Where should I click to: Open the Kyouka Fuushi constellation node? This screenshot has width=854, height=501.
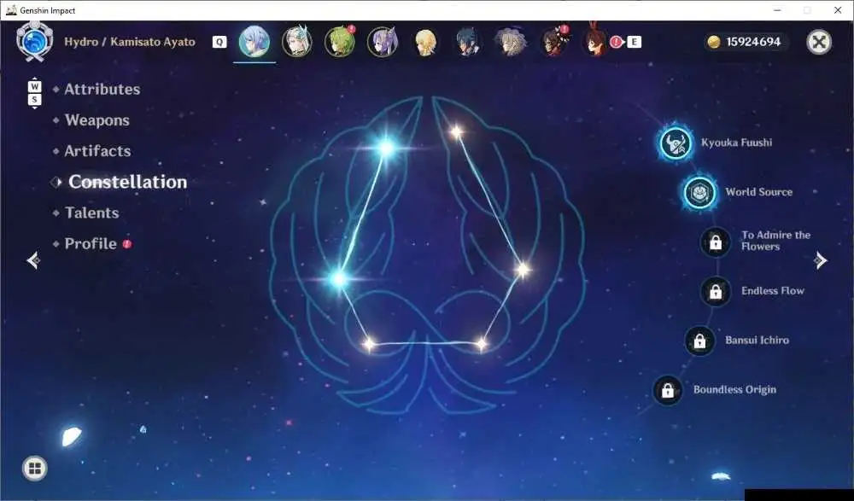click(x=676, y=143)
